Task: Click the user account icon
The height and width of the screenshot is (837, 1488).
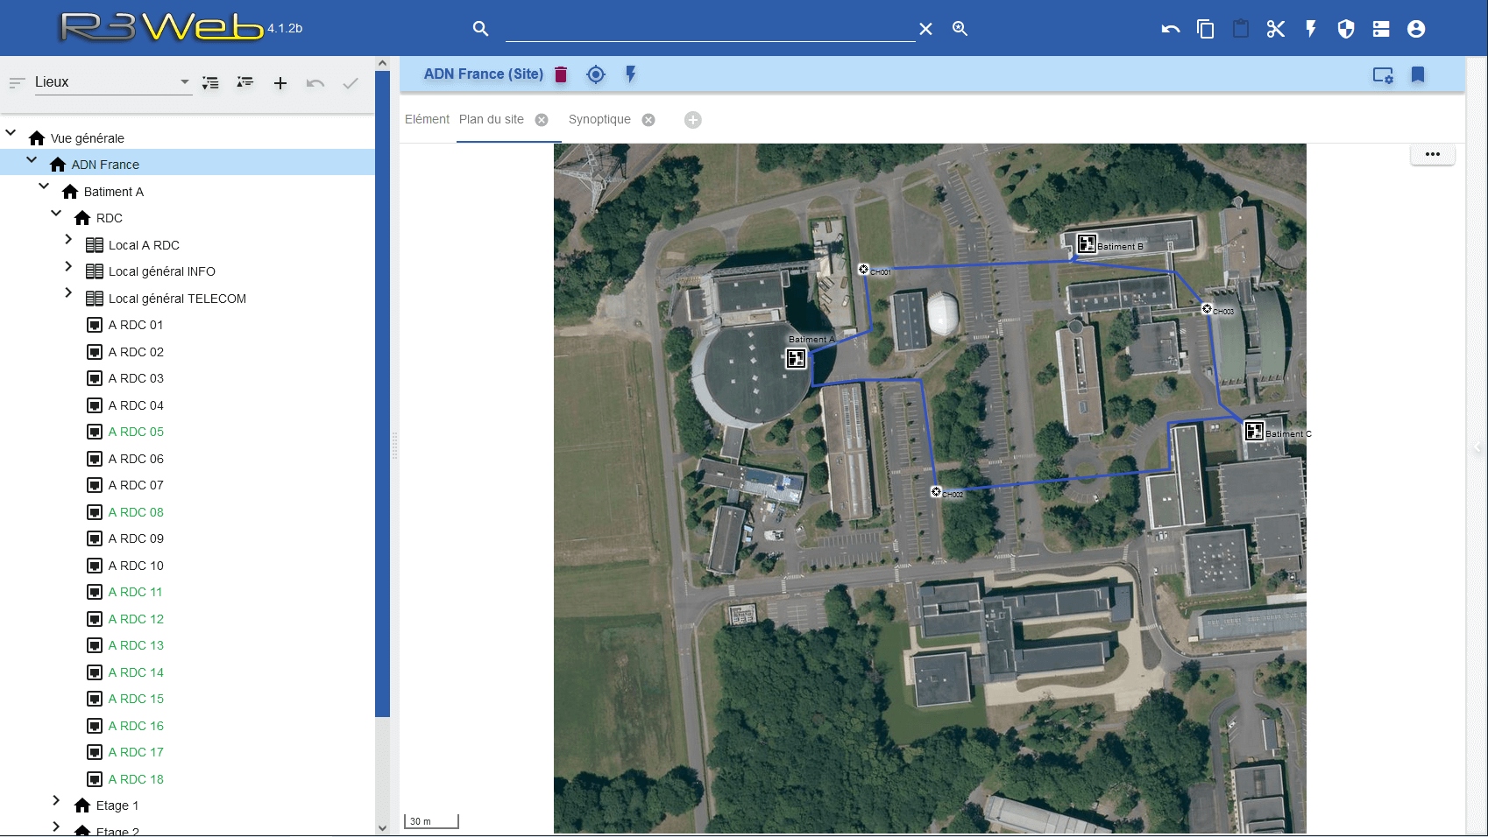Action: (x=1415, y=29)
